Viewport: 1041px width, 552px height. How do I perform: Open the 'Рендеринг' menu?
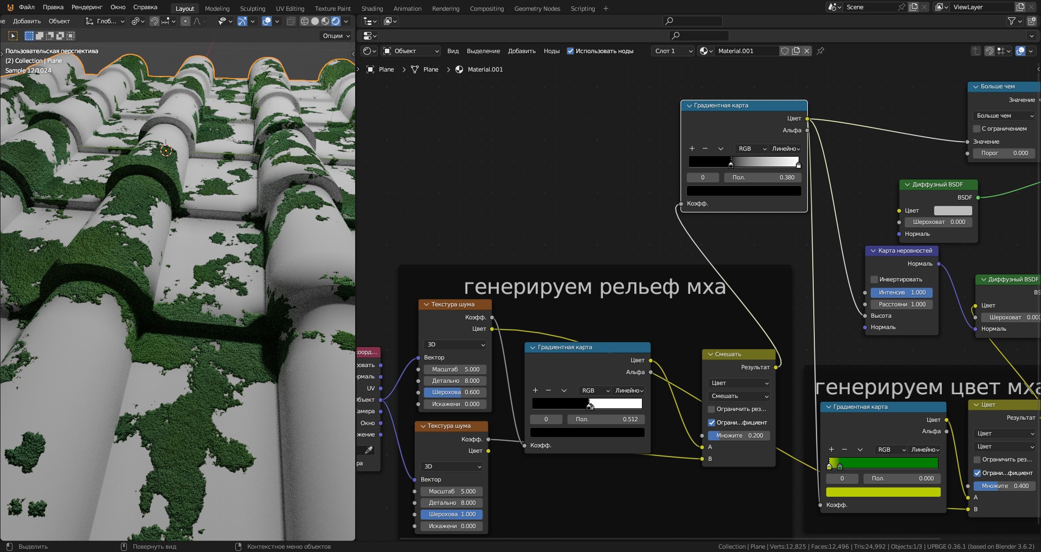tap(87, 7)
